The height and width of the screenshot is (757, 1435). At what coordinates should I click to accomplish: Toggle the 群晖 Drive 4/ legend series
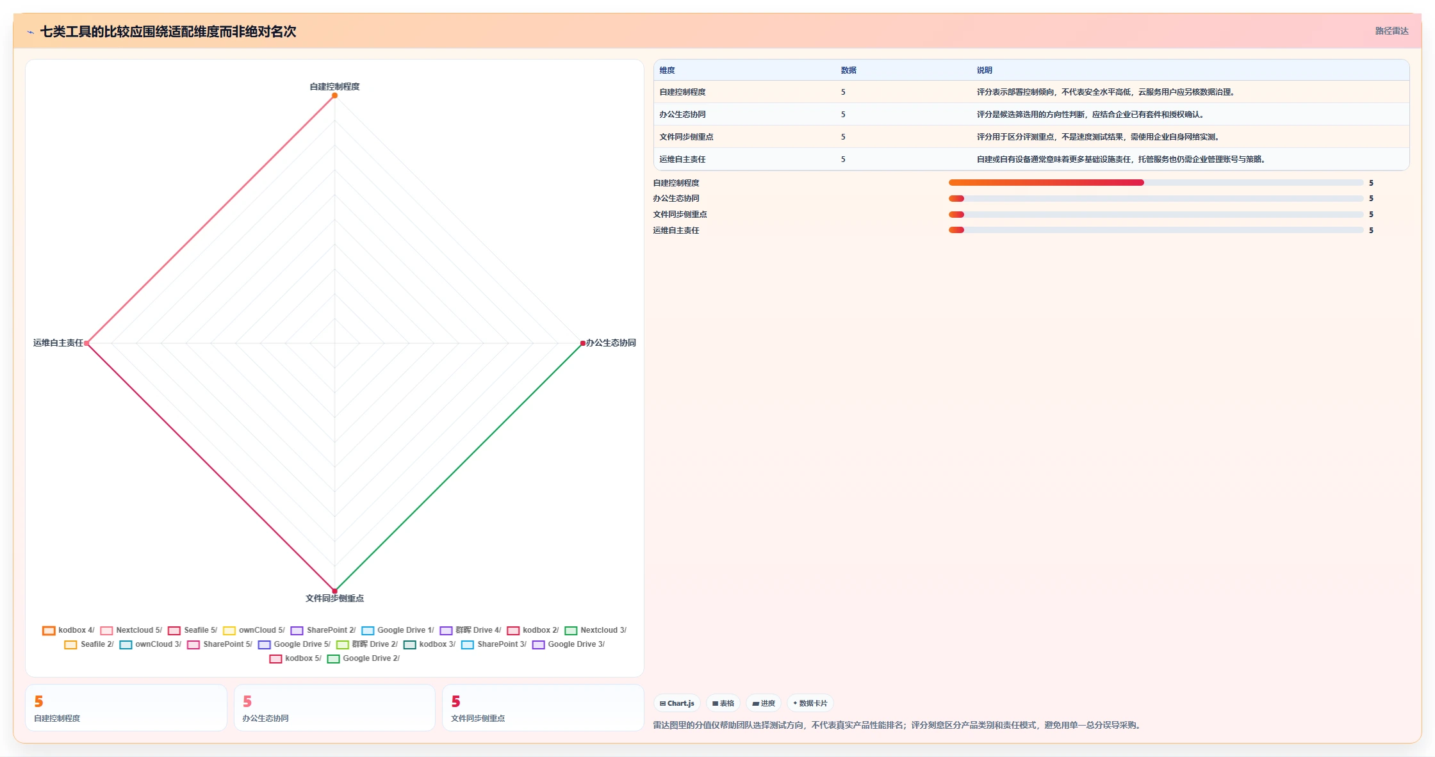[x=471, y=630]
